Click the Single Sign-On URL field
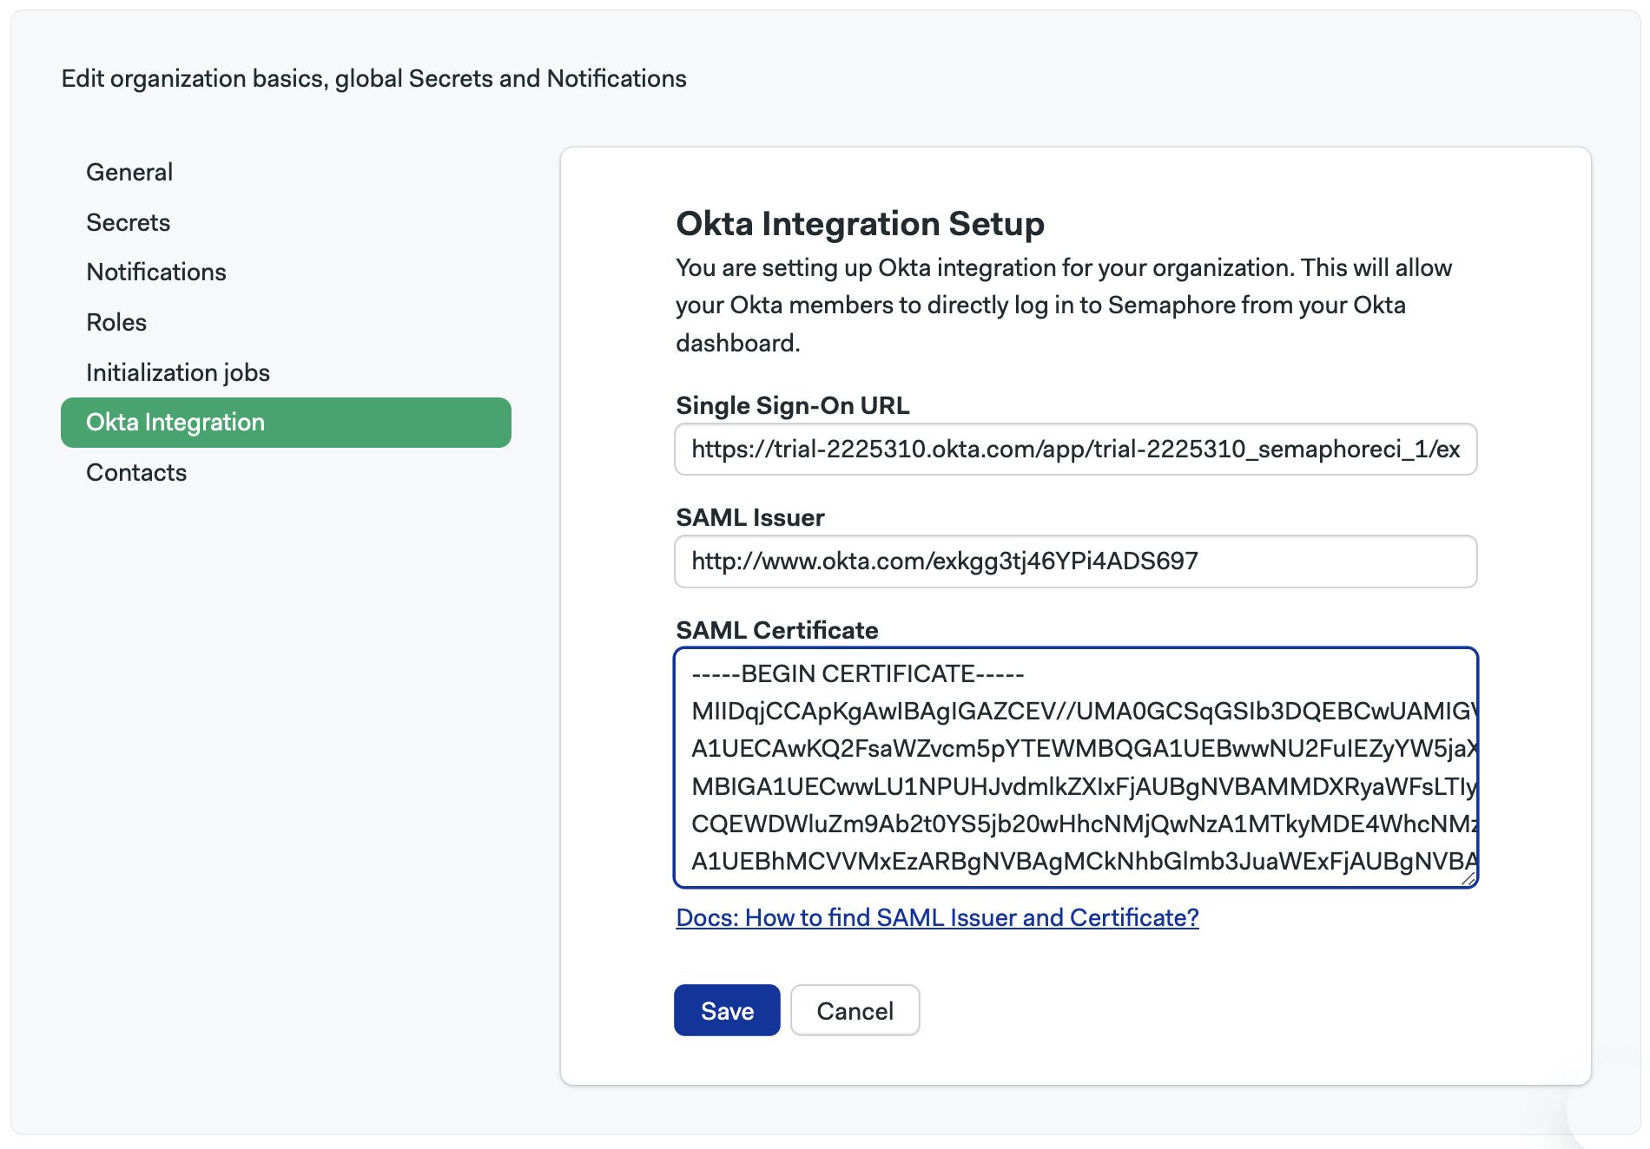1650x1149 pixels. click(1076, 449)
